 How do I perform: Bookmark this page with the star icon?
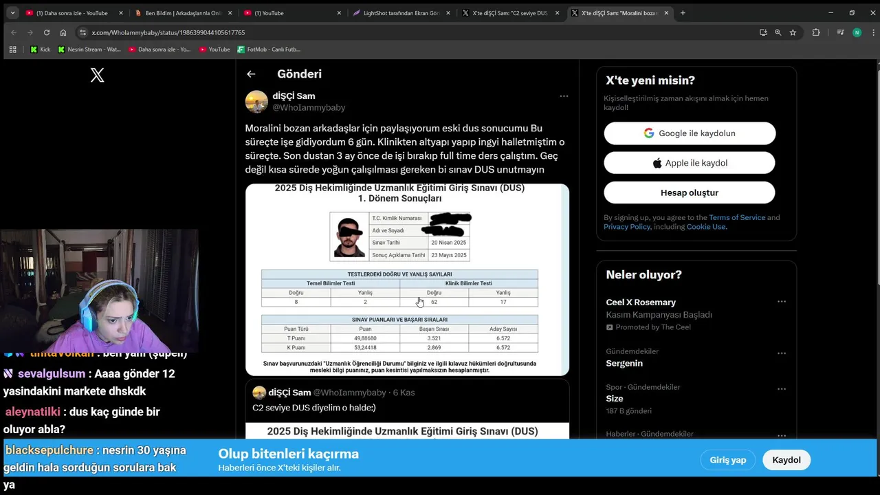click(x=793, y=32)
